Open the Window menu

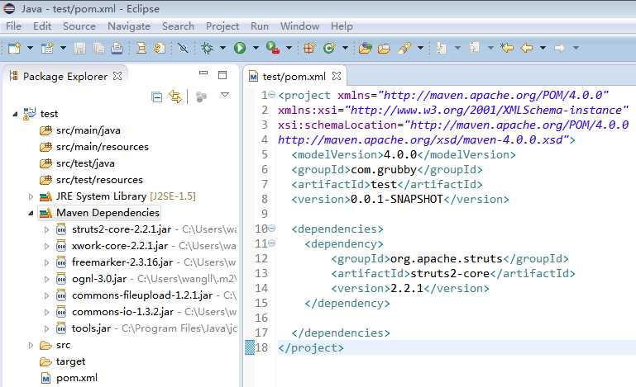(x=299, y=26)
